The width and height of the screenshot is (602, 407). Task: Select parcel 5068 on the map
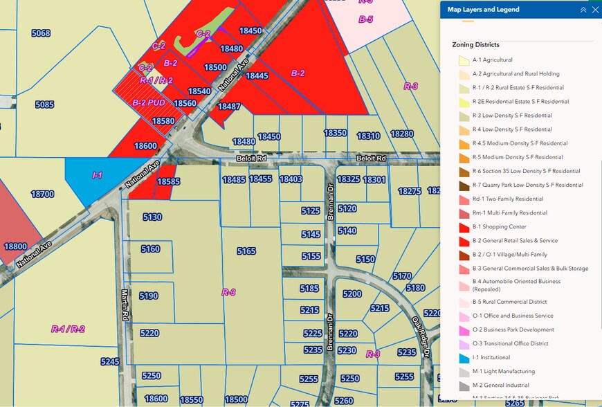coord(41,33)
